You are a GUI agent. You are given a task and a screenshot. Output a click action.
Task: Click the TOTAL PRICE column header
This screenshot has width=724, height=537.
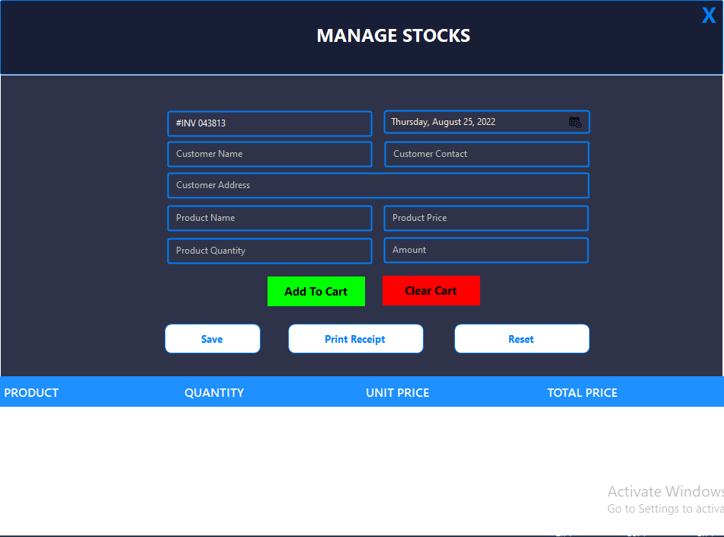582,392
